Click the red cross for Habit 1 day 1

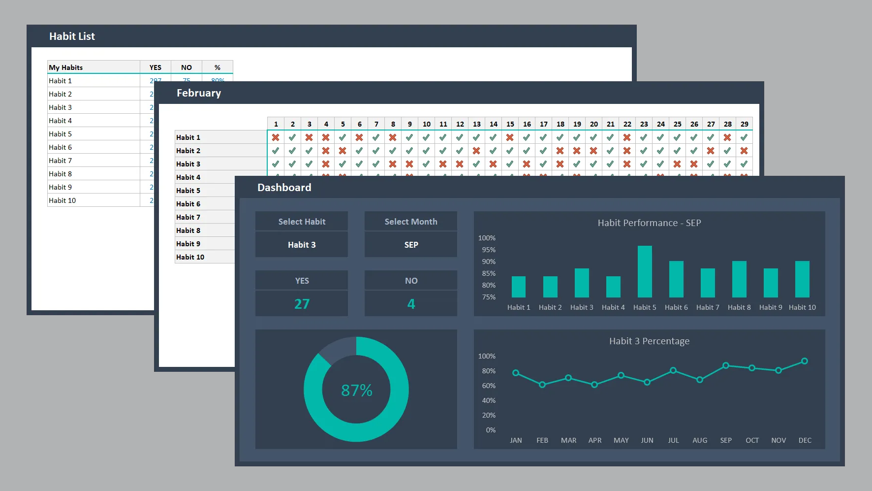click(276, 137)
